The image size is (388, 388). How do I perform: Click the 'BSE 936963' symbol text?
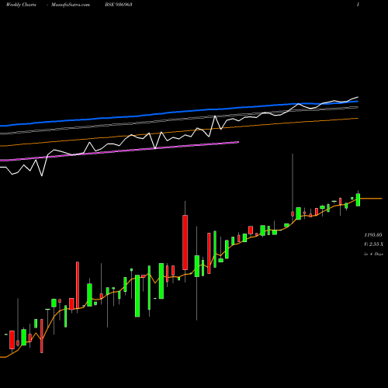pos(119,5)
